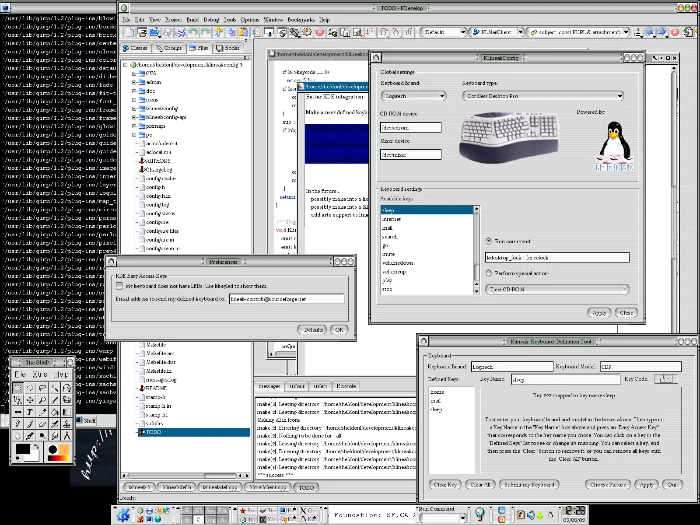This screenshot has height=525, width=700.
Task: Select GIMP elliptical selection tool
Action: coord(30,388)
